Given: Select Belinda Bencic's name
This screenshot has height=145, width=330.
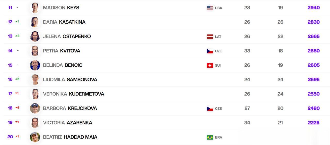Looking at the screenshot, I should coord(63,65).
